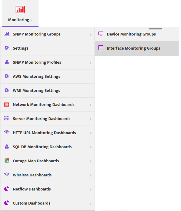Click the Device Monitoring Groups monitor icon
Screen dimensions: 181x211
click(x=101, y=34)
